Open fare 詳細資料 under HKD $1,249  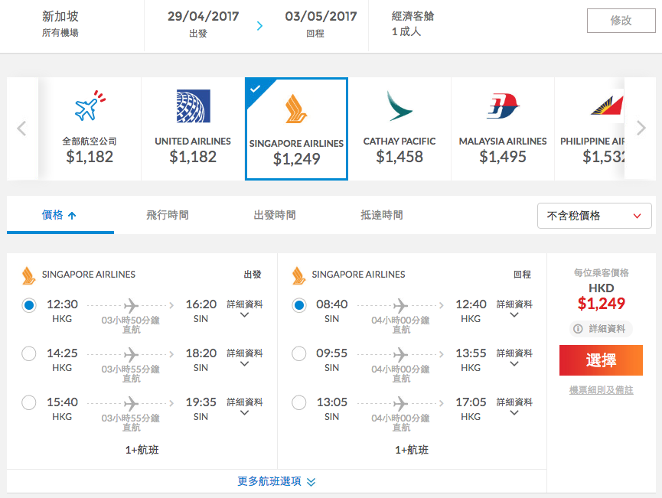tap(602, 329)
